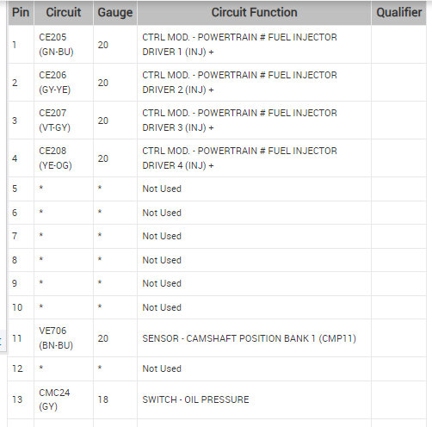432x427 pixels.
Task: Select pin 8 Not Used row
Action: (x=217, y=260)
